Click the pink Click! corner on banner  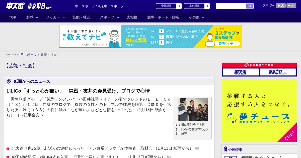click(x=290, y=135)
